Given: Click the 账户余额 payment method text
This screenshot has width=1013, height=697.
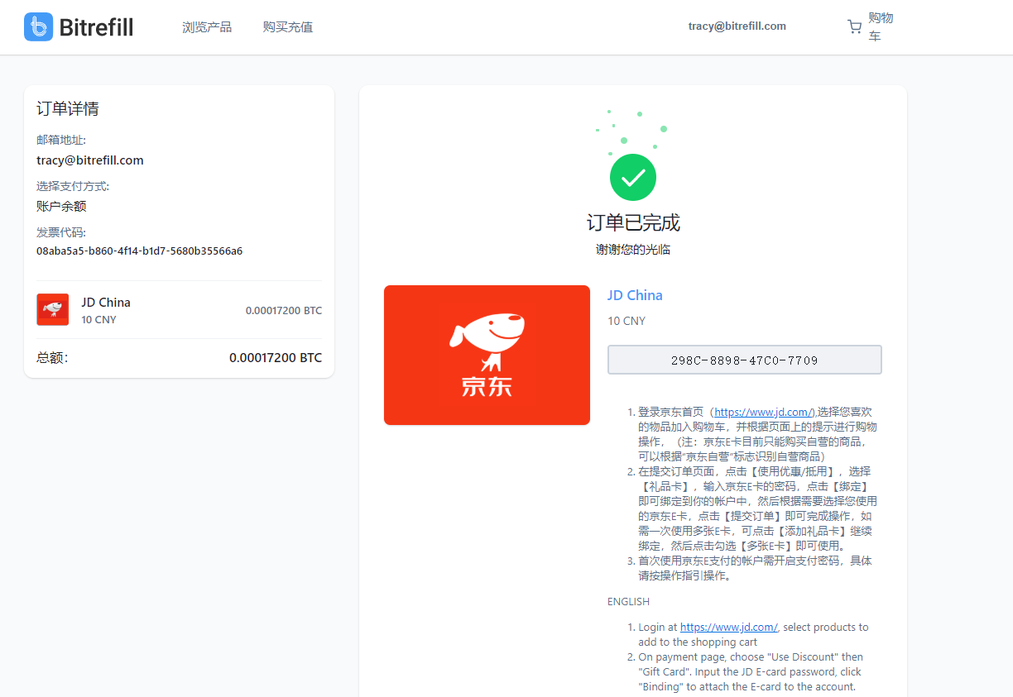Looking at the screenshot, I should (x=61, y=206).
